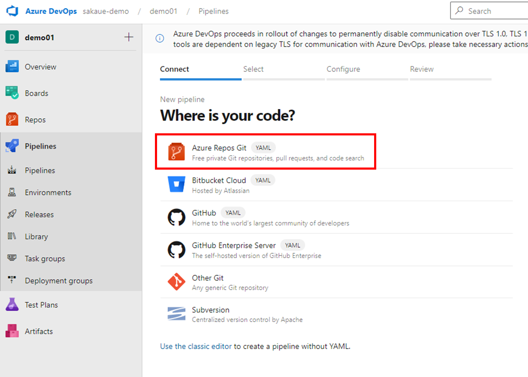Image resolution: width=528 pixels, height=377 pixels.
Task: Open the Overview menu item label
Action: (x=40, y=67)
